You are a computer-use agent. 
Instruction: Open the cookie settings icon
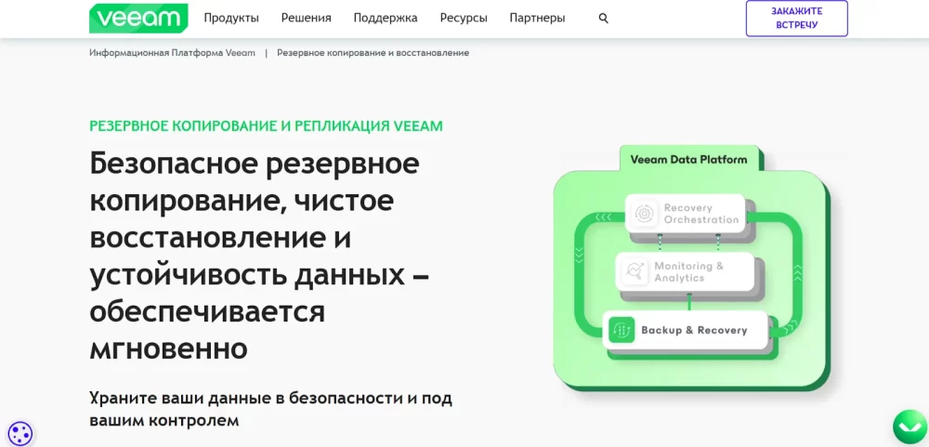pyautogui.click(x=20, y=433)
